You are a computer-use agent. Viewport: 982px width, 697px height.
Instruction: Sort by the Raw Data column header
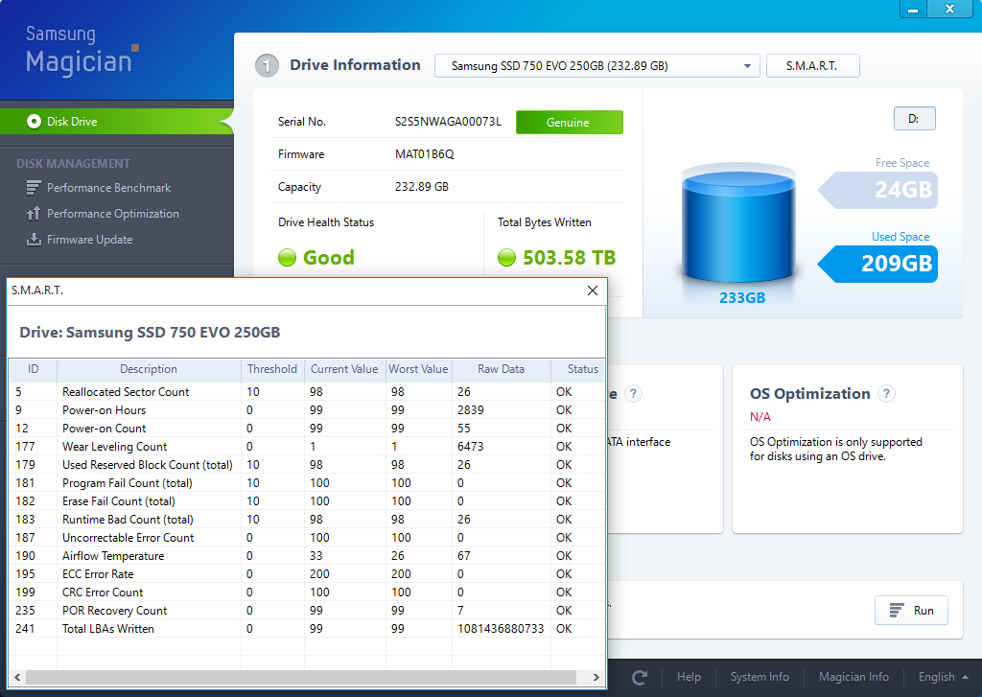[x=501, y=369]
